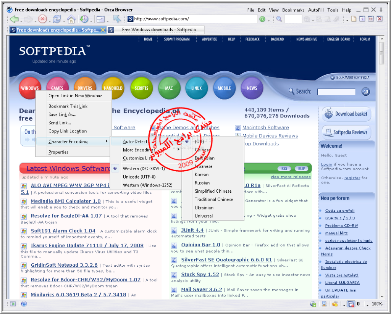Open the Auto-Detect submenu item

point(146,142)
